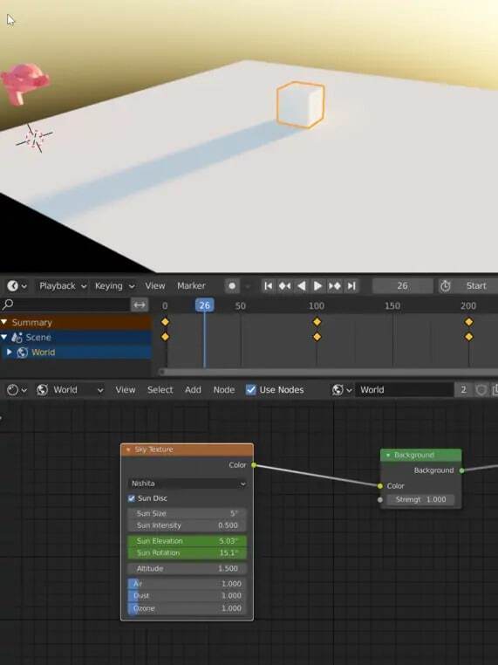
Task: Click the Background output socket
Action: pyautogui.click(x=461, y=470)
